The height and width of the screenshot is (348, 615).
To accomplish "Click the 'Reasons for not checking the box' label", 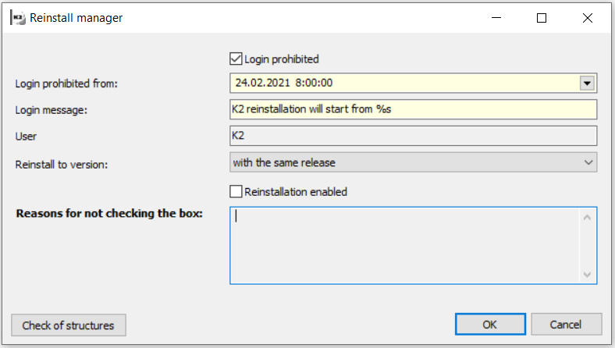I will pyautogui.click(x=109, y=213).
